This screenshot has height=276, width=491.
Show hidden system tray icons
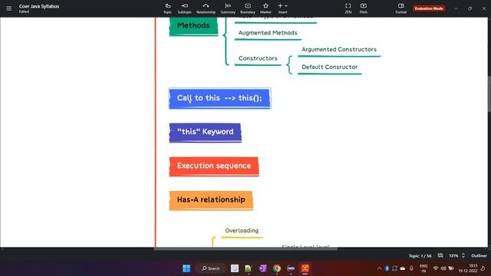click(379, 268)
